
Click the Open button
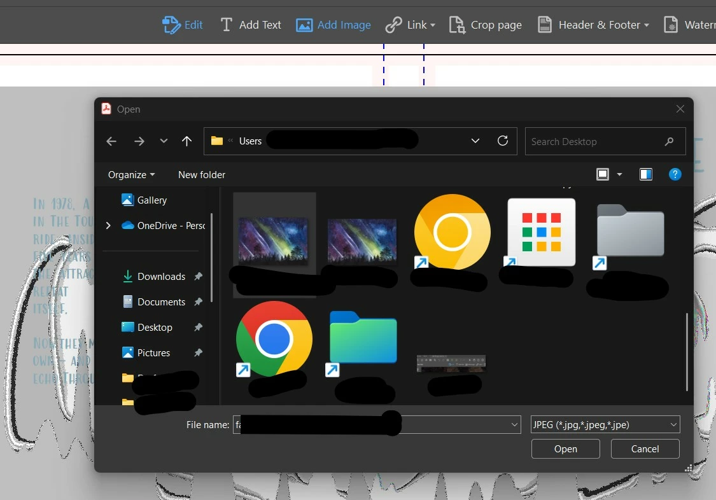(x=565, y=449)
